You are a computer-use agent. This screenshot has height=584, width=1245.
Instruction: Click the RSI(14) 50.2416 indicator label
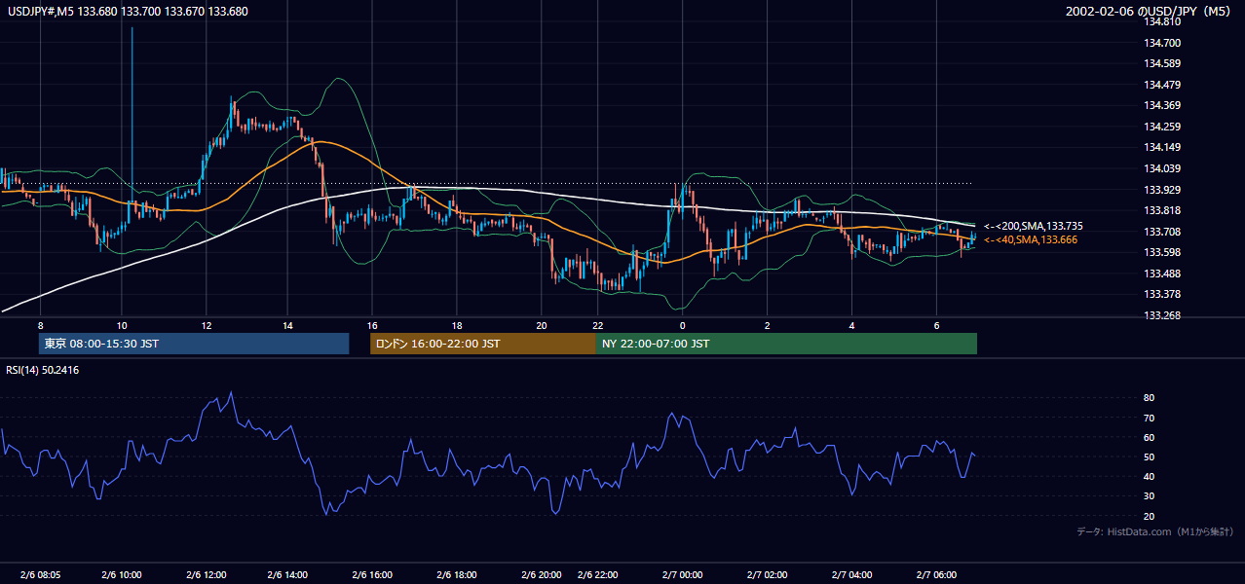(43, 370)
